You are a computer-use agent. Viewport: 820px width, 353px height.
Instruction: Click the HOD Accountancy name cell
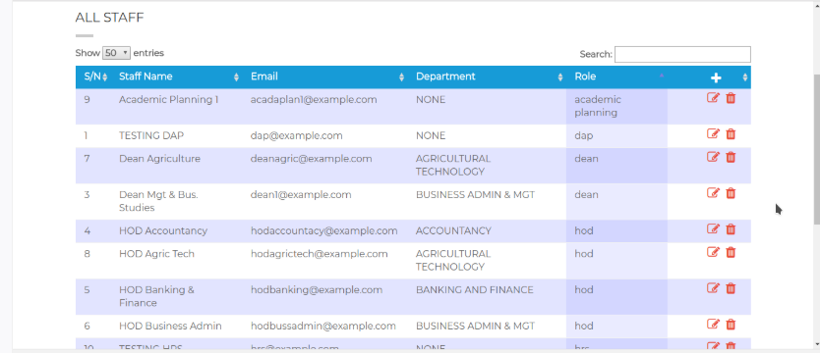[177, 231]
